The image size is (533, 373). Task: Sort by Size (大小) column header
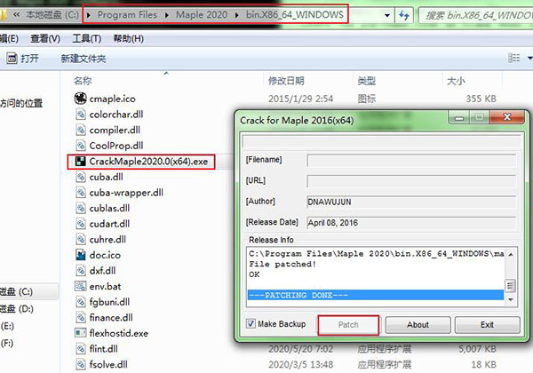click(x=456, y=81)
